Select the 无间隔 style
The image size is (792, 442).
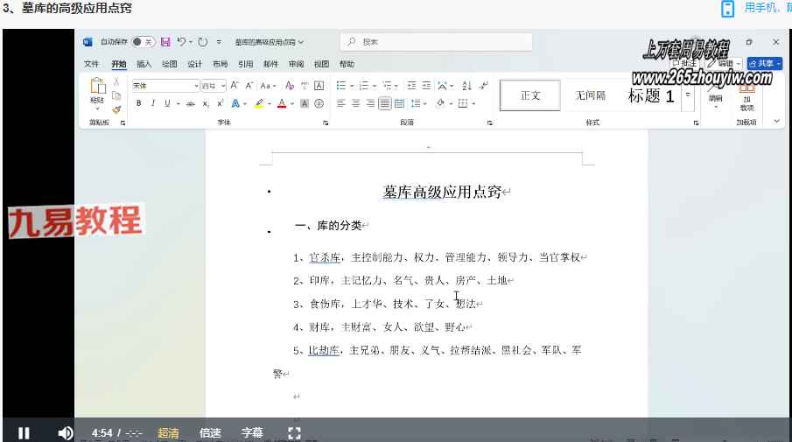591,95
